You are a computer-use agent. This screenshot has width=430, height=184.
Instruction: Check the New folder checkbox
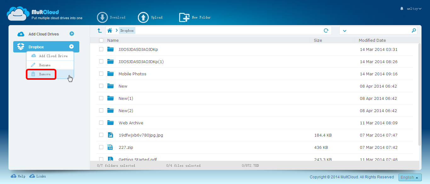101,86
